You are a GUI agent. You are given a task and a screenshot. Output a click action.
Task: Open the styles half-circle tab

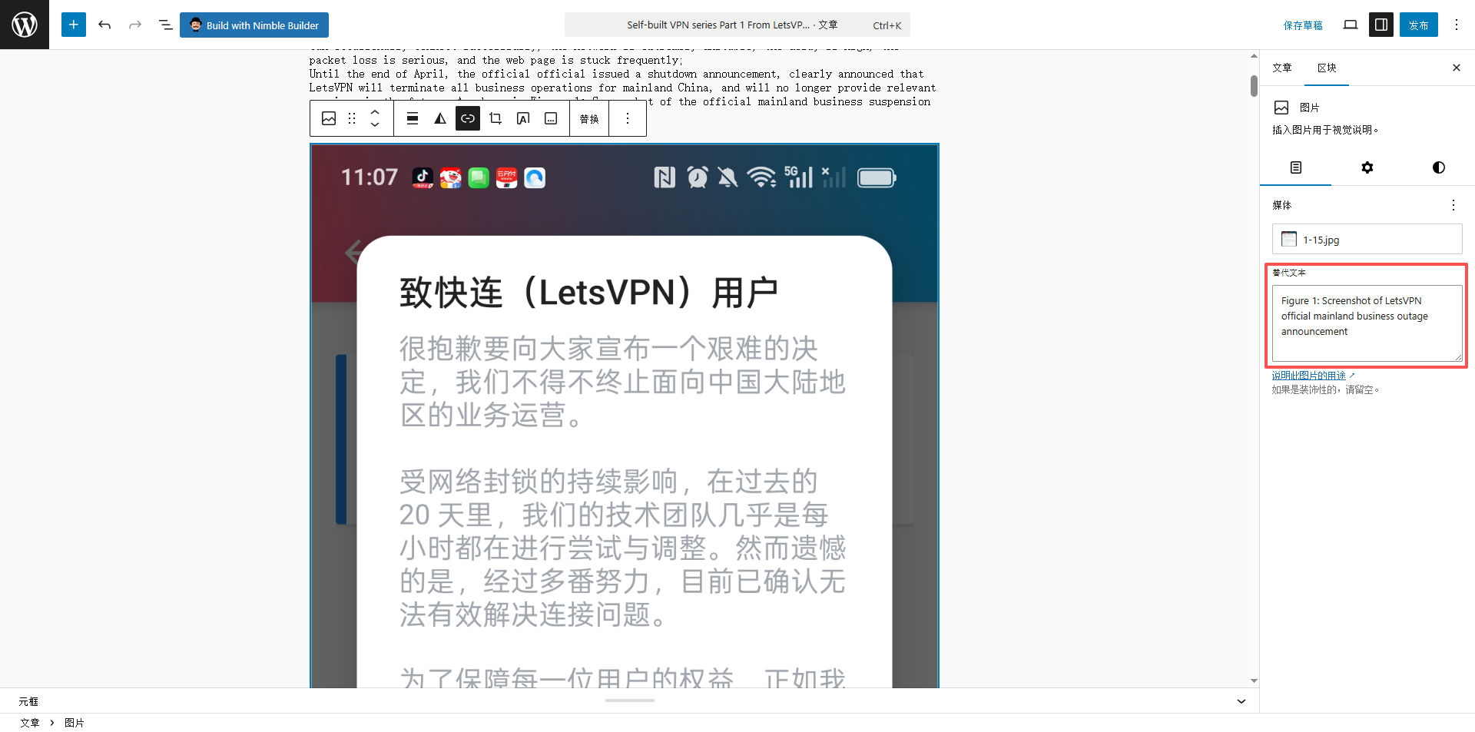(1439, 167)
